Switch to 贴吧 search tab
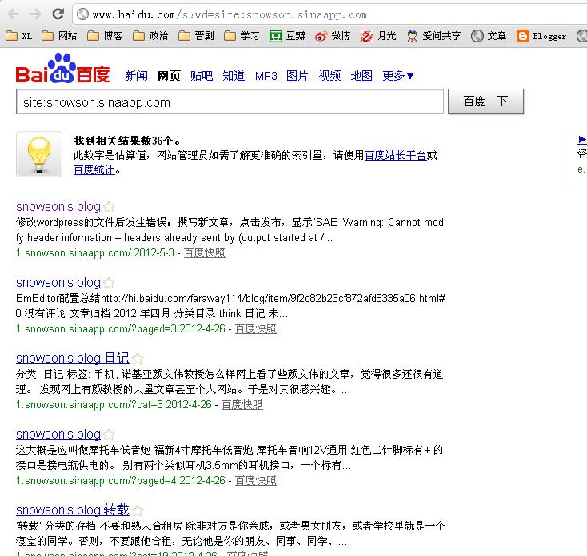 202,76
